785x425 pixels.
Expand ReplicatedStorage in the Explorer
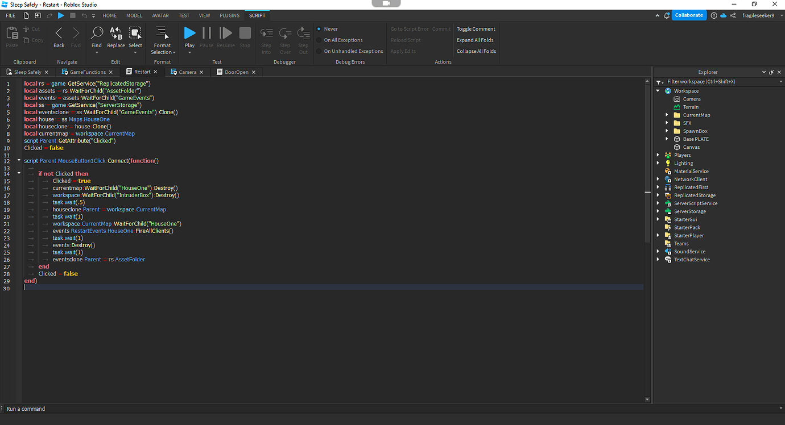pyautogui.click(x=658, y=195)
